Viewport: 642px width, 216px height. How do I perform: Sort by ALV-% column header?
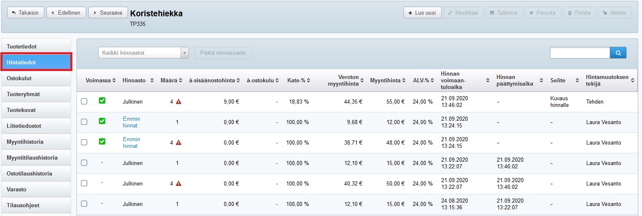(x=422, y=80)
